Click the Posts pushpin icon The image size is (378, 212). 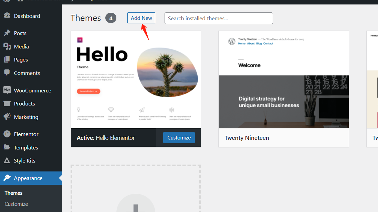click(7, 33)
